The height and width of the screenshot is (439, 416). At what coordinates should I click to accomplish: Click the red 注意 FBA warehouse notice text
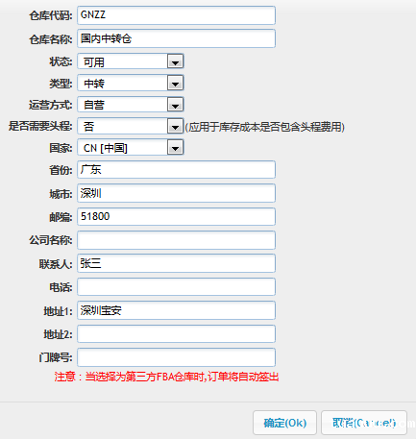tap(166, 377)
